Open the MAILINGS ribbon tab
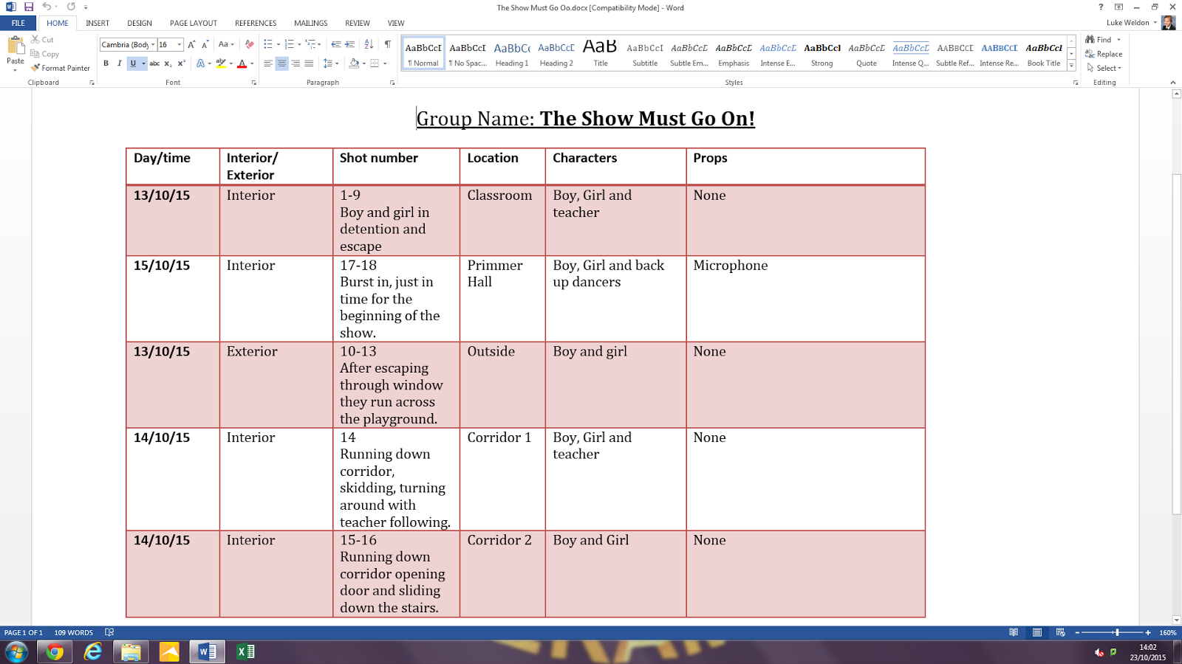The image size is (1182, 664). tap(310, 23)
